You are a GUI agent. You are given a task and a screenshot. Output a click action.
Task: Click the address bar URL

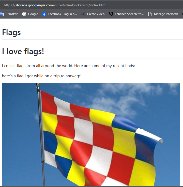[x=55, y=5]
